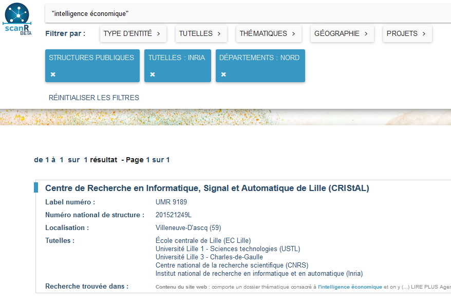
Task: Remove the Structures publiques filter
Action: click(53, 74)
